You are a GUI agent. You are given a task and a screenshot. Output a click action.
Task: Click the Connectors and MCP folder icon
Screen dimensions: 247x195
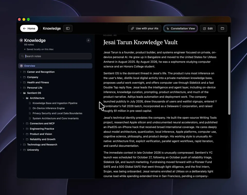pos(27,123)
